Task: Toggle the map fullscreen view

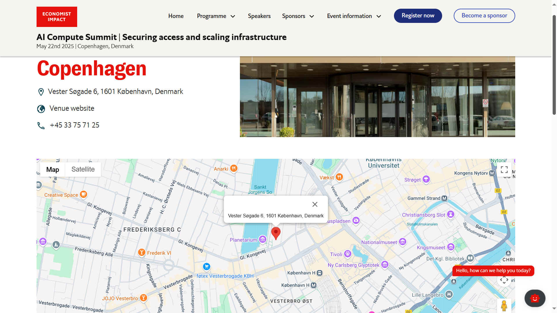Action: click(x=504, y=170)
